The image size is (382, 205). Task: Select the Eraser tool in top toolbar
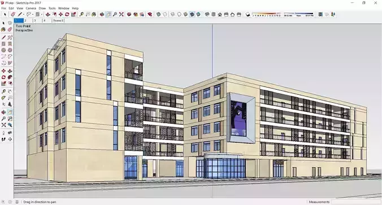[13, 14]
